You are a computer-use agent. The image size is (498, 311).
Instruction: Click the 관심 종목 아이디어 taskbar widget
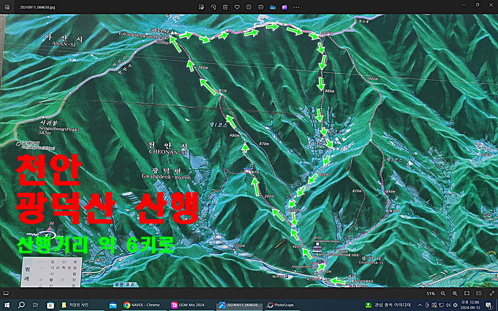click(388, 305)
